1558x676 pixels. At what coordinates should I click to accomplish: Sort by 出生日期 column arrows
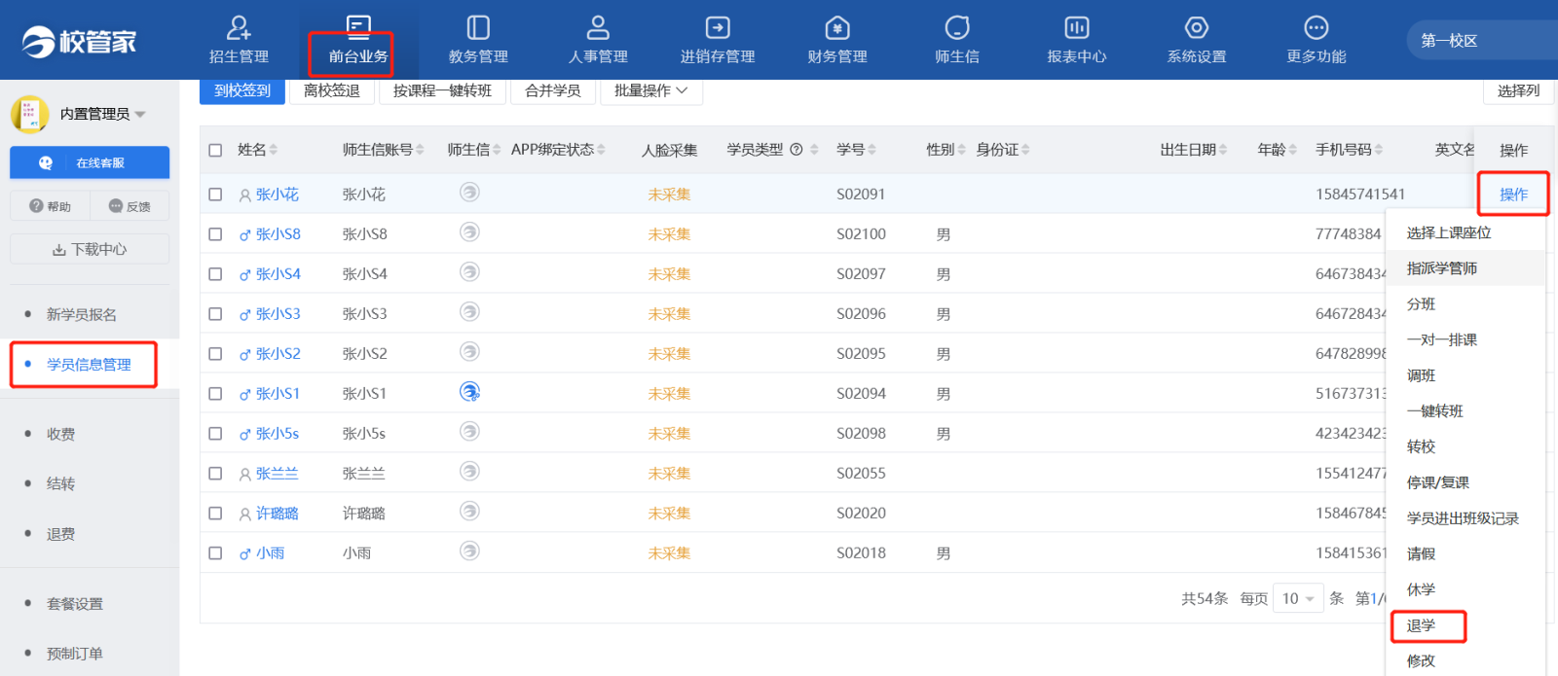pos(1223,150)
